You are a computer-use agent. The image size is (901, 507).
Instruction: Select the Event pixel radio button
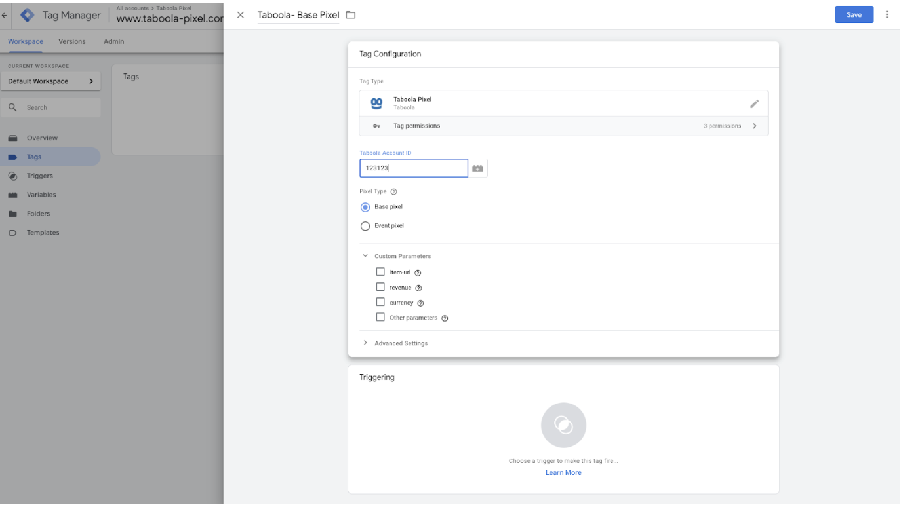click(365, 226)
